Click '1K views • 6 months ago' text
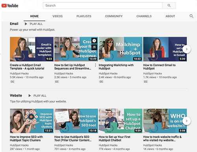 [158, 149]
